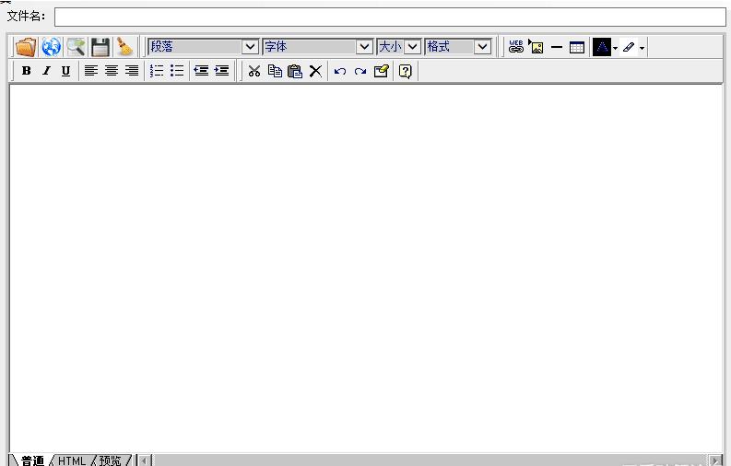Cut with the scissors icon
731x466 pixels.
pos(254,71)
